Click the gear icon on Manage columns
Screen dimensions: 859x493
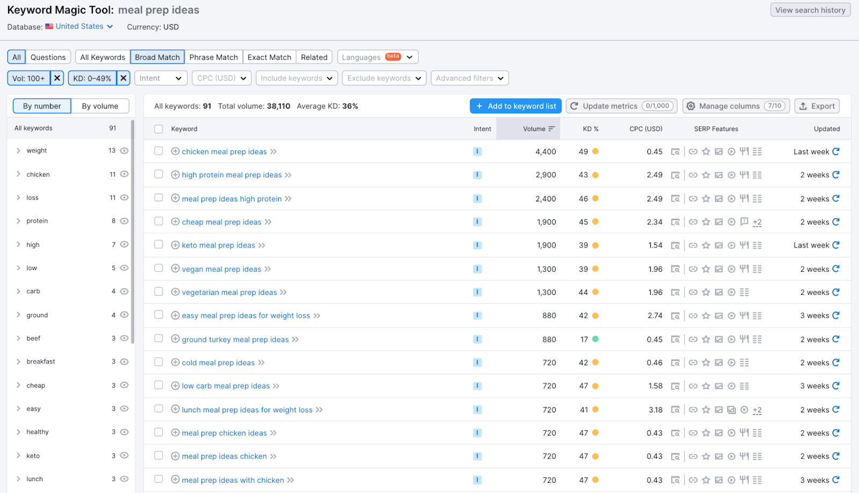(691, 106)
